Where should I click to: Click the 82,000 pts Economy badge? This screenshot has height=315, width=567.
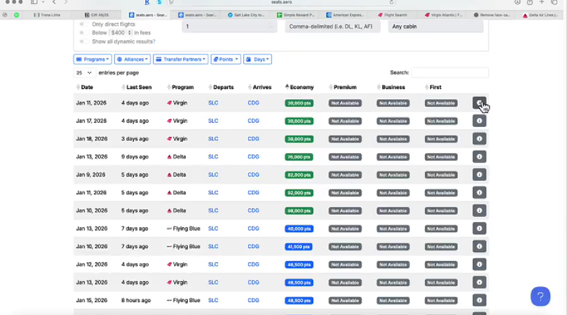point(299,175)
